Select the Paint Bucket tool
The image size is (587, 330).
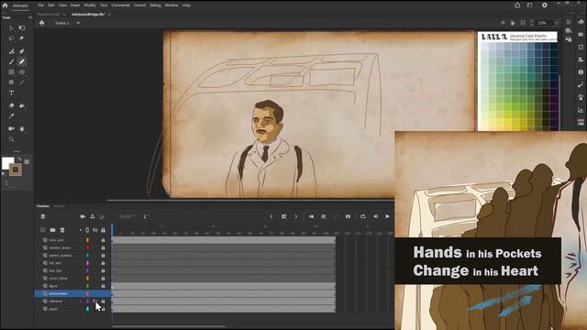click(22, 106)
